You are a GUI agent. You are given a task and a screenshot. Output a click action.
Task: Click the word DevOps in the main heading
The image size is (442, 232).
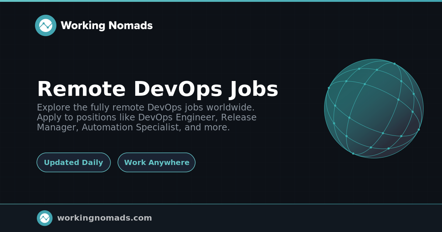[x=178, y=89]
